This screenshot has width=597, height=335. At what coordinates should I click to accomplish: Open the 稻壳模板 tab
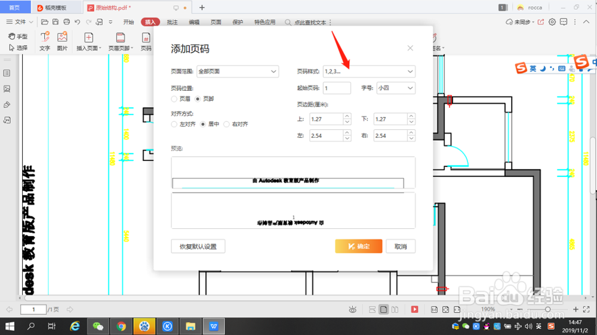(56, 8)
